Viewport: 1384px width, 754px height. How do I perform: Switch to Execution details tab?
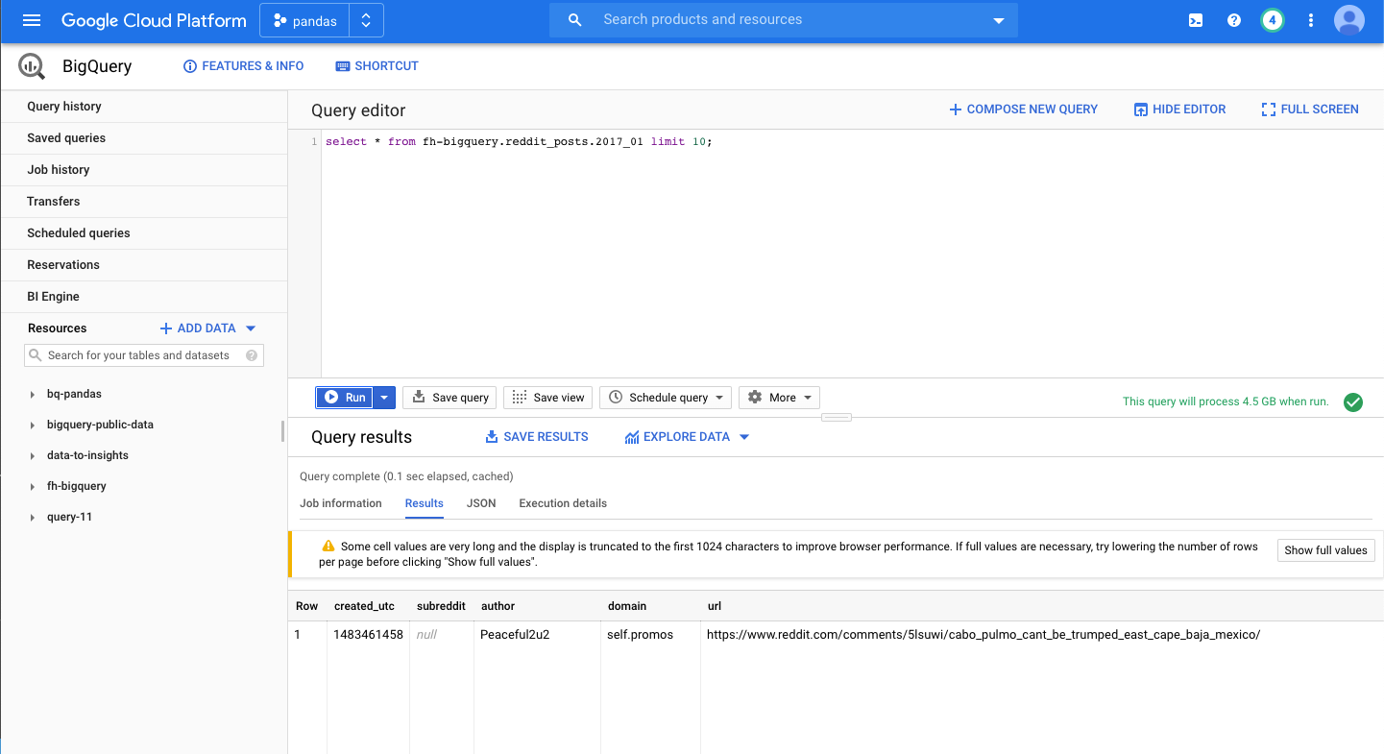(x=563, y=503)
